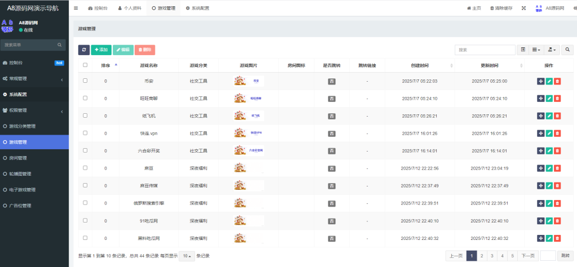Click the 跳转 button
Viewport: 577px width, 267px height.
coord(565,256)
